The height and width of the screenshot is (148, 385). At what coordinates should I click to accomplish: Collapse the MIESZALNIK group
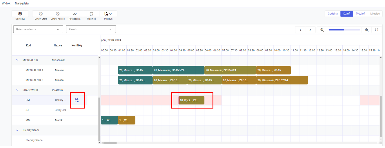(x=17, y=60)
